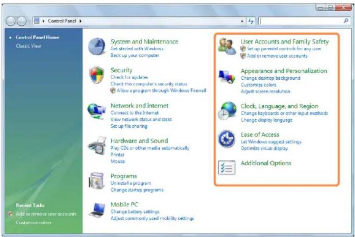Open the Mobile PC heading link
355x237 pixels.
[x=124, y=205]
